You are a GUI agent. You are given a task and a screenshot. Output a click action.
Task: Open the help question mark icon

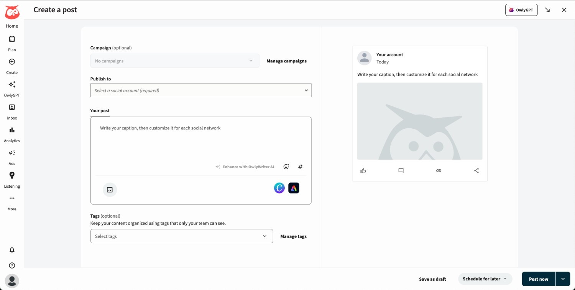(12, 265)
